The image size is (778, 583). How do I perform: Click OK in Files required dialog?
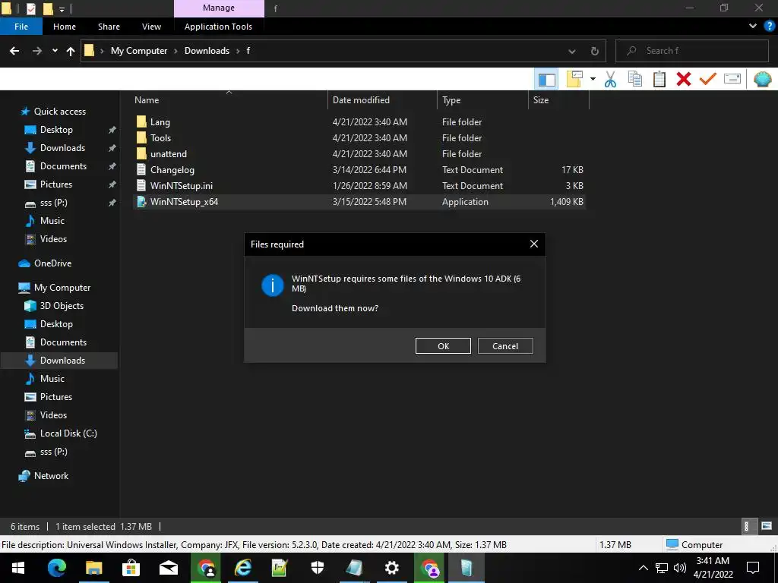click(x=443, y=346)
